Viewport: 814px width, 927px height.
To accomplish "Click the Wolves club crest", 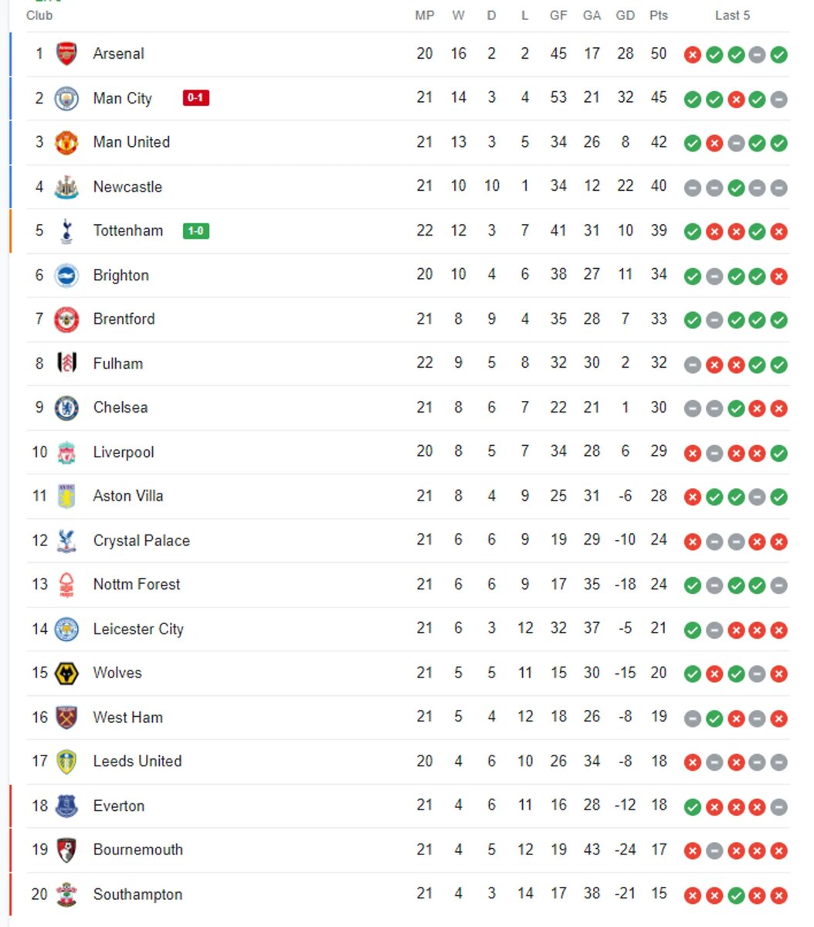I will tap(66, 674).
